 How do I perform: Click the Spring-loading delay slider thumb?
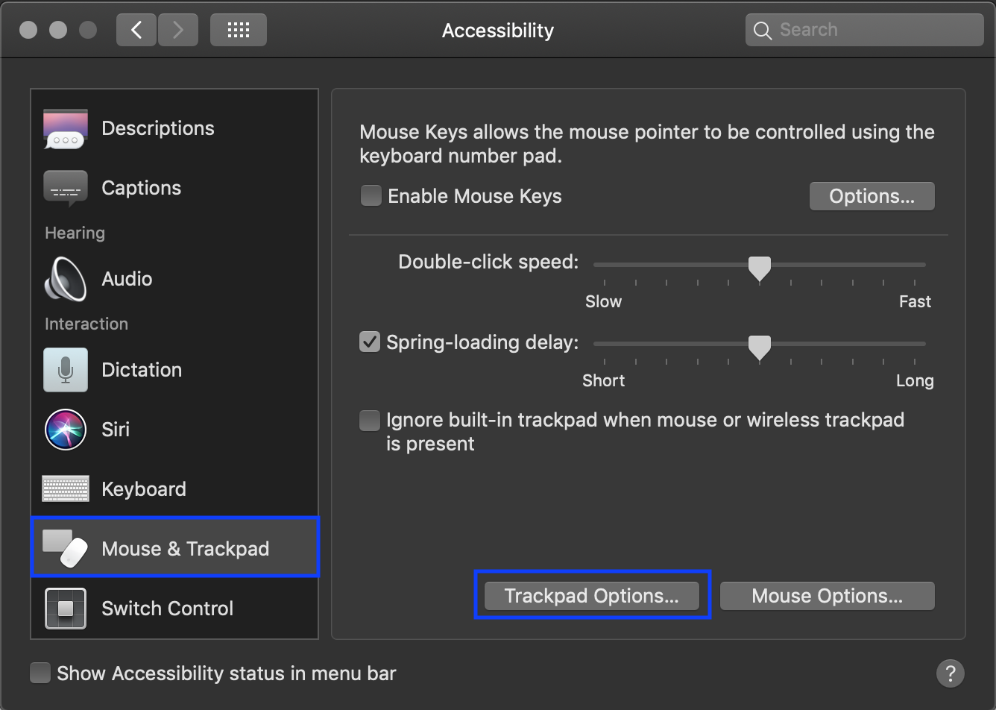tap(759, 347)
